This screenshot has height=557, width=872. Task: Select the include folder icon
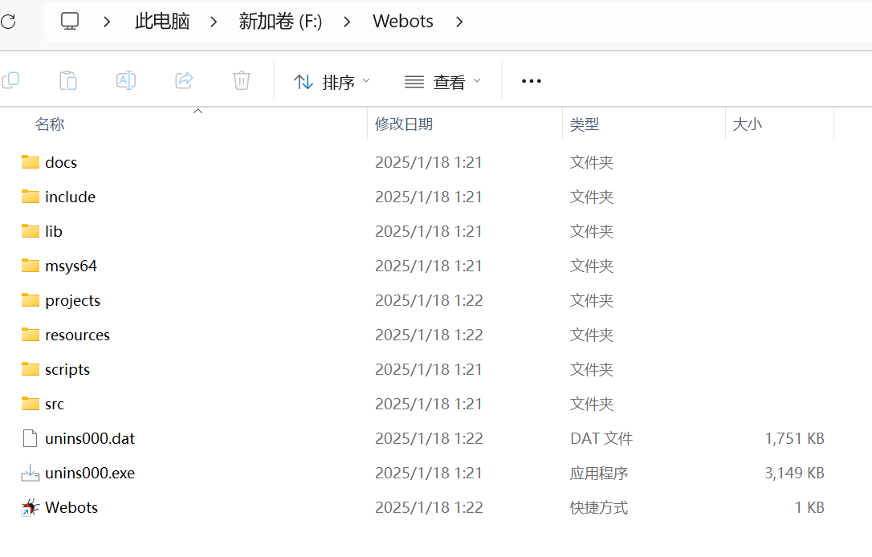31,196
